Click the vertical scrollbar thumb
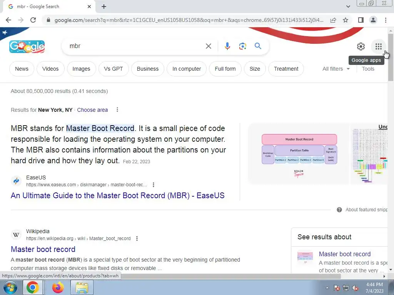 pyautogui.click(x=391, y=57)
